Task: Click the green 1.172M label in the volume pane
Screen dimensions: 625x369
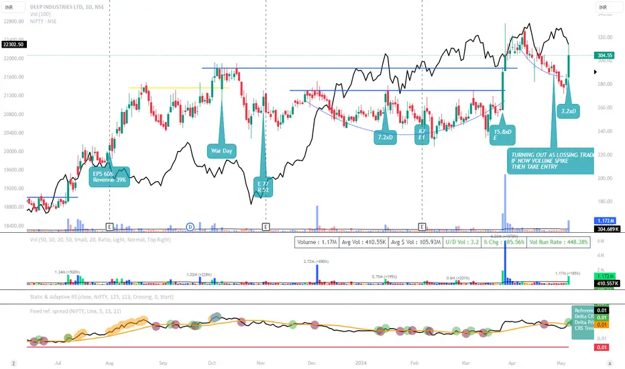Action: coord(605,276)
